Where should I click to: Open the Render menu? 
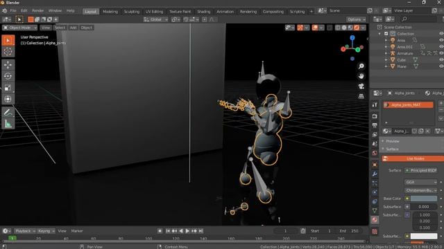(x=37, y=11)
